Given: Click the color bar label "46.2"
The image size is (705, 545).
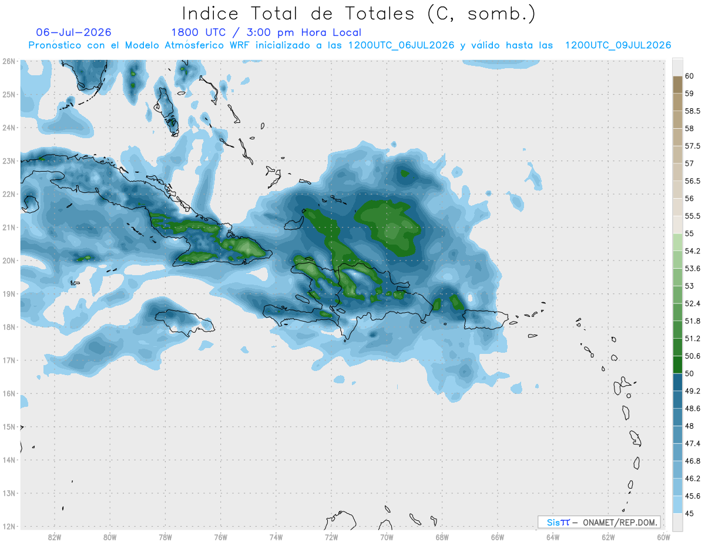Looking at the screenshot, I should click(x=693, y=479).
